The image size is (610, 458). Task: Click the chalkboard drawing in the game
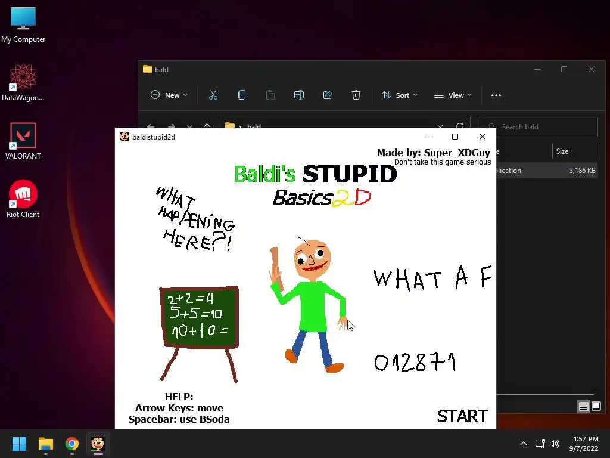[x=199, y=334]
